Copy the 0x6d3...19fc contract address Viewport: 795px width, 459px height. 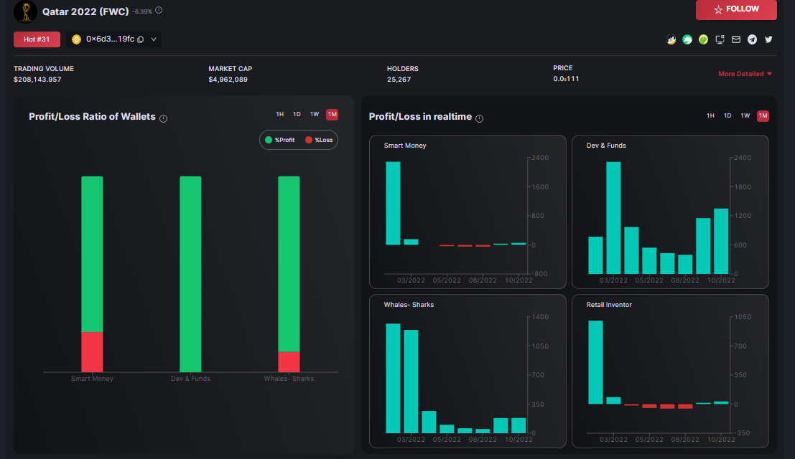[x=141, y=39]
